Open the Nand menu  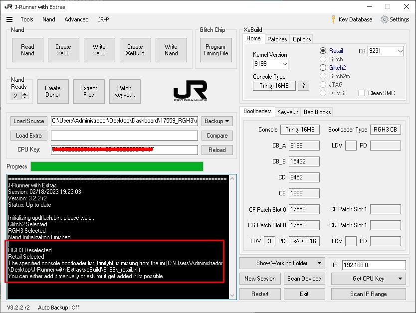pos(49,19)
